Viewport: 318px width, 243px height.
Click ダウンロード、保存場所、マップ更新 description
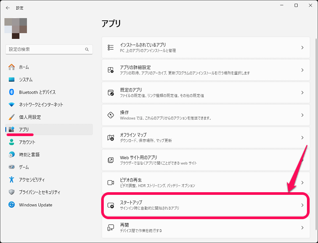(x=146, y=140)
